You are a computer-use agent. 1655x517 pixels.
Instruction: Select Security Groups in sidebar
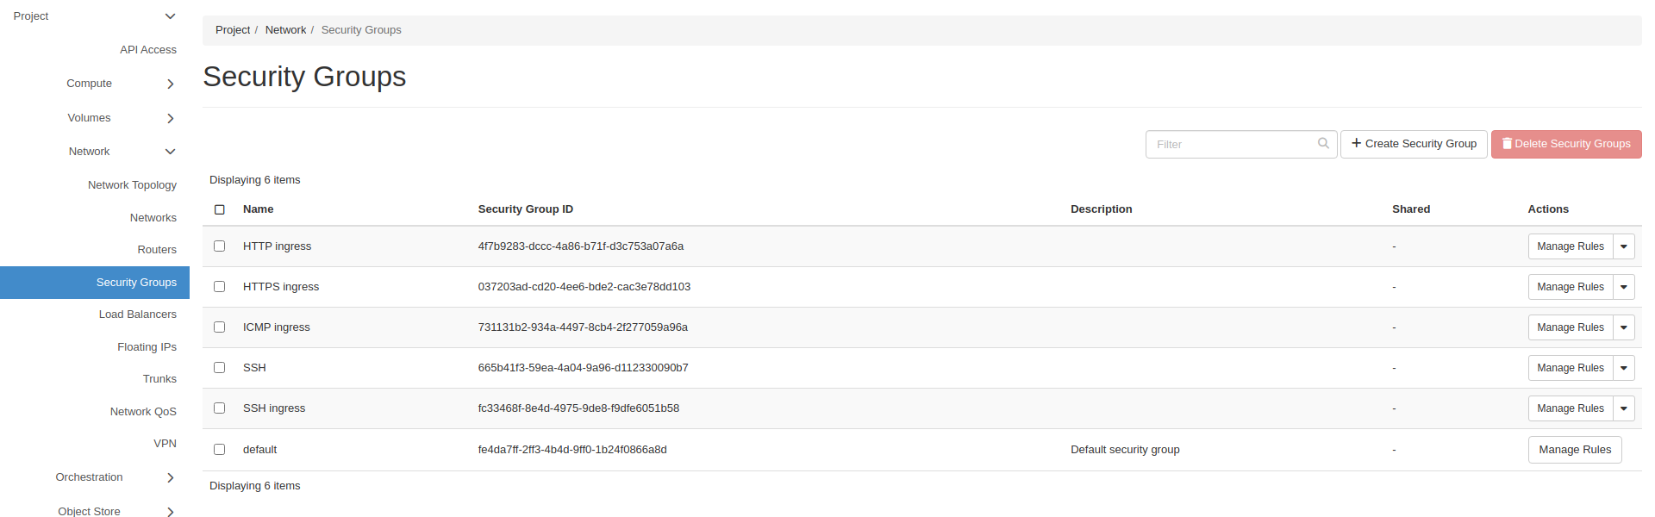(x=95, y=283)
